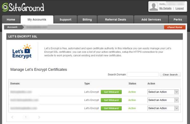The width and height of the screenshot is (190, 124).
Task: Open first row Select an Action dropdown
Action: 163,92
